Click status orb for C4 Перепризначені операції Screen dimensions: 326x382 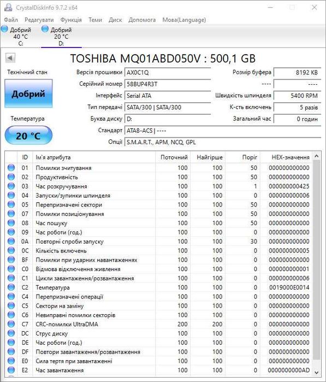click(11, 297)
